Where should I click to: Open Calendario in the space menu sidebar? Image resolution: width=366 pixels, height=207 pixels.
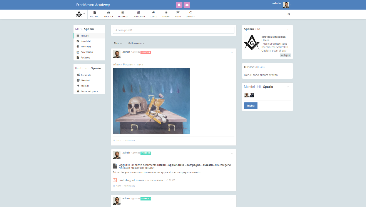coord(89,52)
